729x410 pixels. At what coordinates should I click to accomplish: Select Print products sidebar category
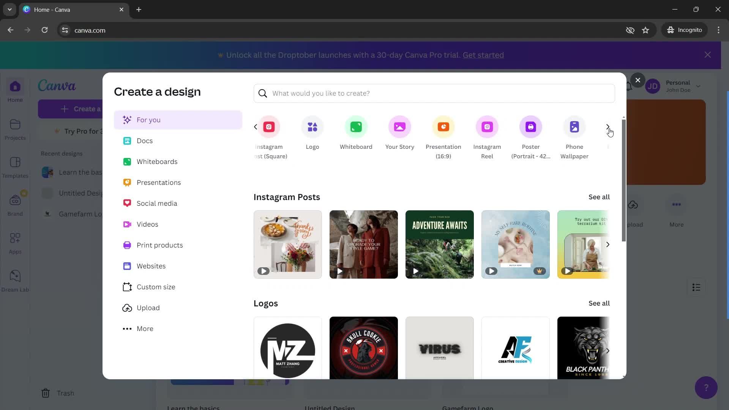point(160,246)
